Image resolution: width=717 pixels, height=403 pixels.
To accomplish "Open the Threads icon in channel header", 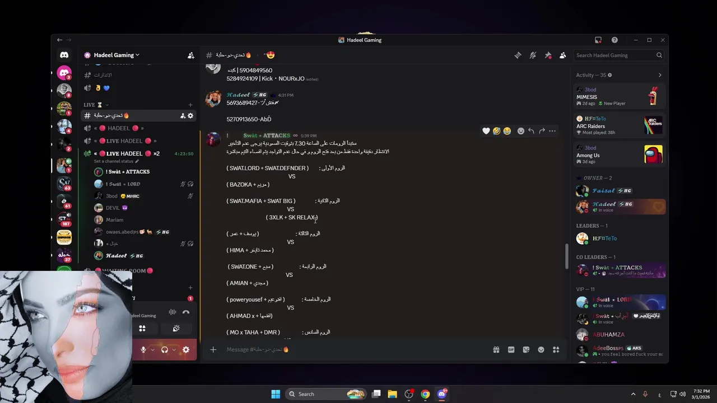I will click(x=518, y=55).
